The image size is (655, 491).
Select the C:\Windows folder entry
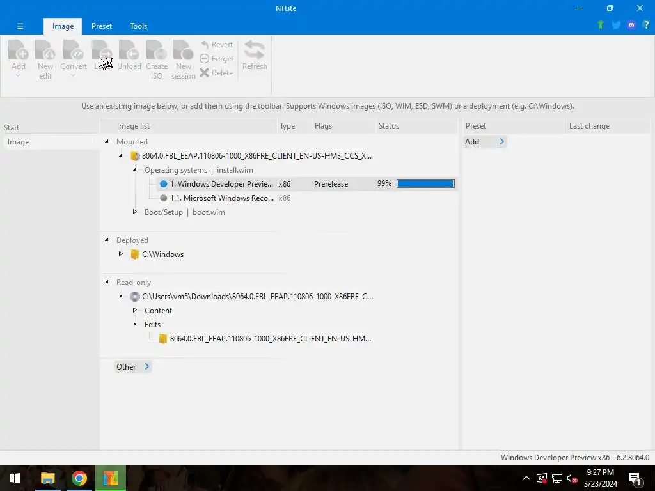(162, 254)
